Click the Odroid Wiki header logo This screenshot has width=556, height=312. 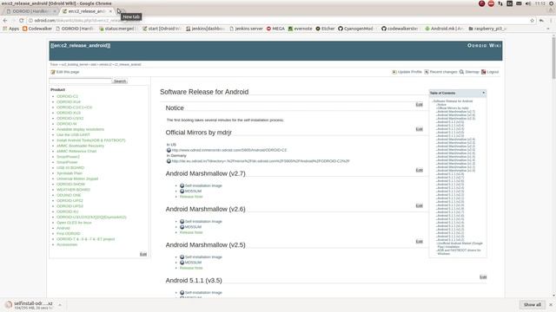pos(484,46)
